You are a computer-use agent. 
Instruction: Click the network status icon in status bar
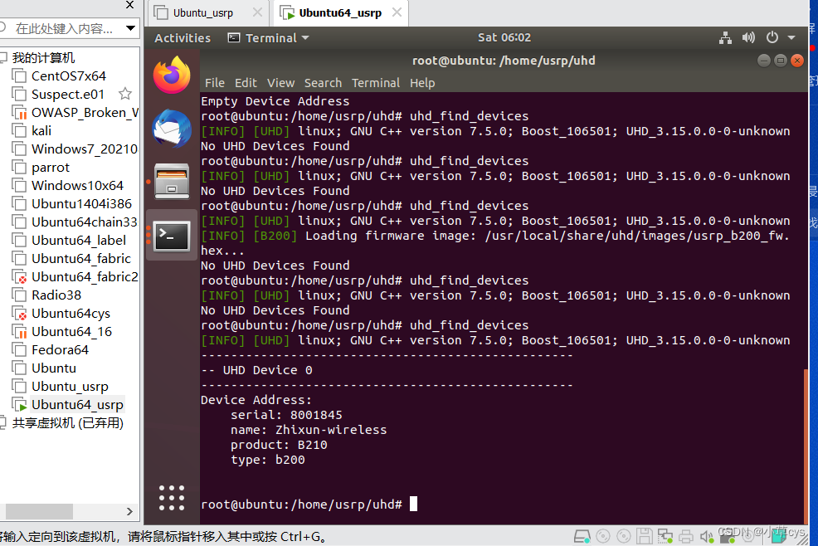[x=665, y=536]
